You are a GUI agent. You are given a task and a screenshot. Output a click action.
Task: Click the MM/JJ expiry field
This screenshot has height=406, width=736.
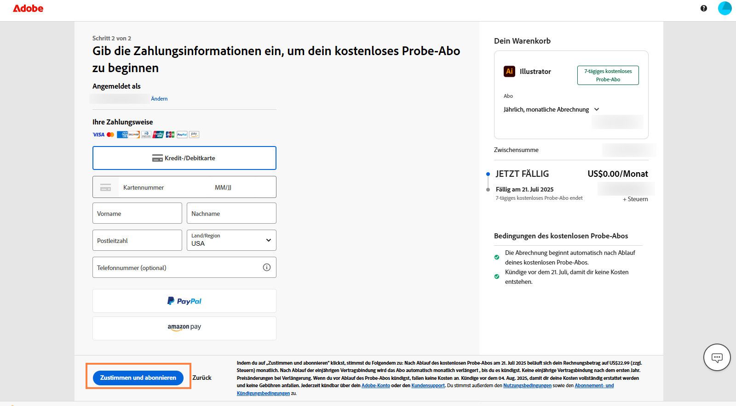[x=223, y=187]
